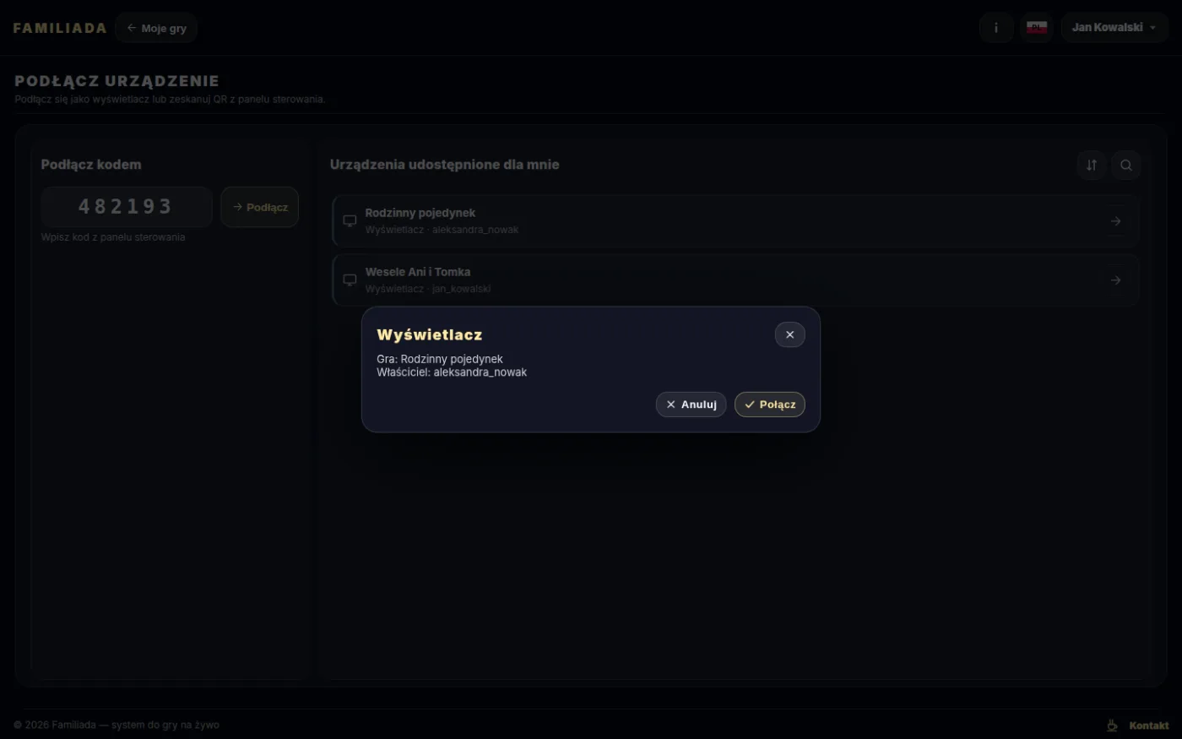Image resolution: width=1182 pixels, height=739 pixels.
Task: Open arrow on the Rodzinny pojedynek row
Action: [1115, 221]
